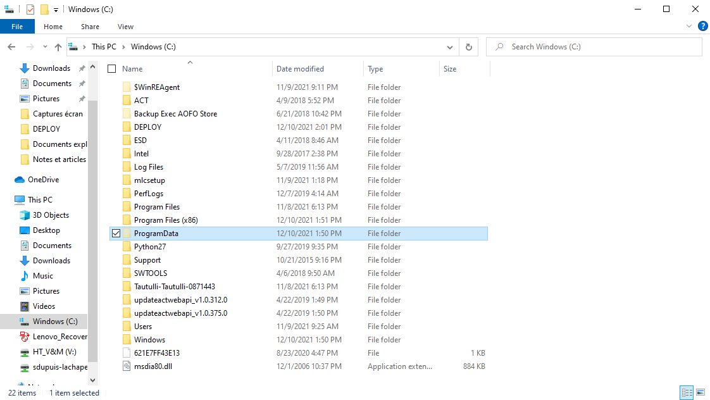
Task: Sort by the Date modified column header
Action: [x=300, y=69]
